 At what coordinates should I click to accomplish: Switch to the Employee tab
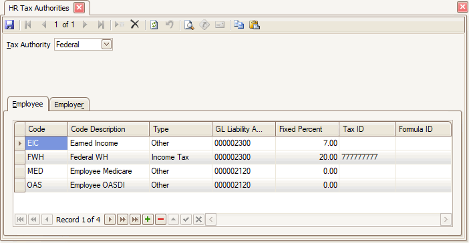click(27, 104)
